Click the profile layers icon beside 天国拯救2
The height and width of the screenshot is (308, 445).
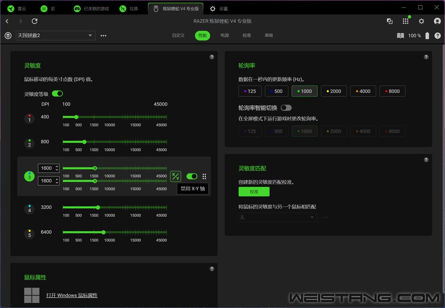click(x=8, y=36)
